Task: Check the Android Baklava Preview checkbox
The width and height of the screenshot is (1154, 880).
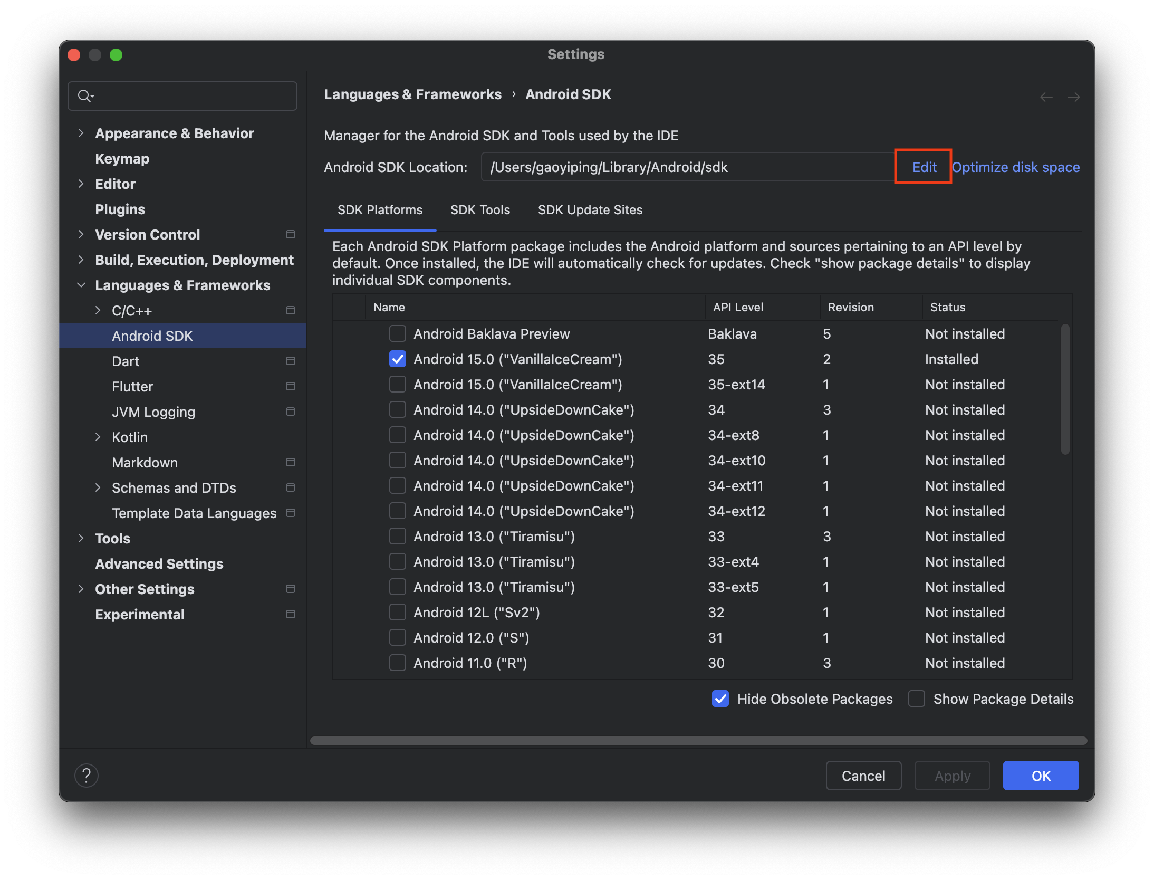Action: 397,333
